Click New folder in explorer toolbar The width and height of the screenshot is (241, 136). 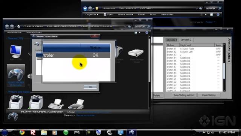click(167, 14)
